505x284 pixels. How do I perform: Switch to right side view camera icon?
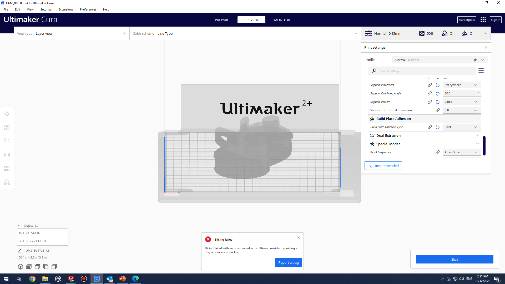[x=54, y=267]
